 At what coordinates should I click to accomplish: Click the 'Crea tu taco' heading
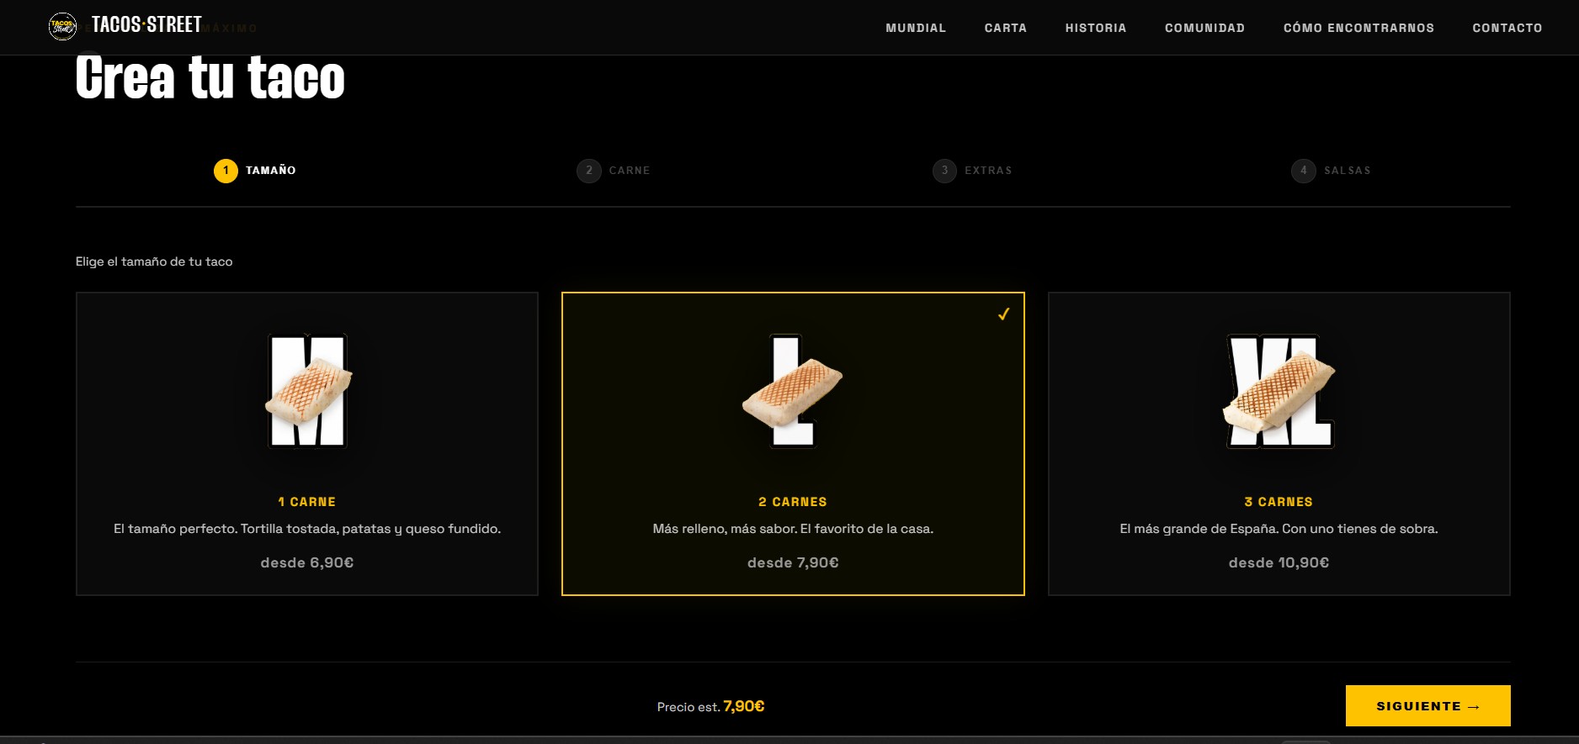click(210, 78)
